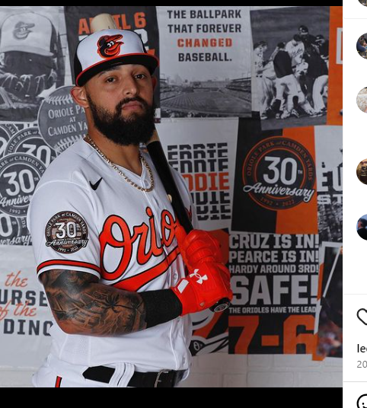This screenshot has width=367, height=408.
Task: Select the Orioles player post photo
Action: pos(171,196)
